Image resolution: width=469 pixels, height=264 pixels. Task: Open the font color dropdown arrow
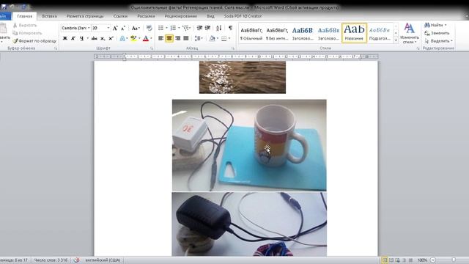coord(151,38)
